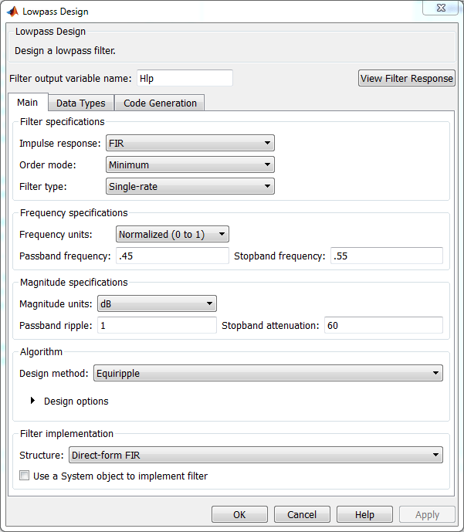Click the Passband frequency input field

pos(172,256)
